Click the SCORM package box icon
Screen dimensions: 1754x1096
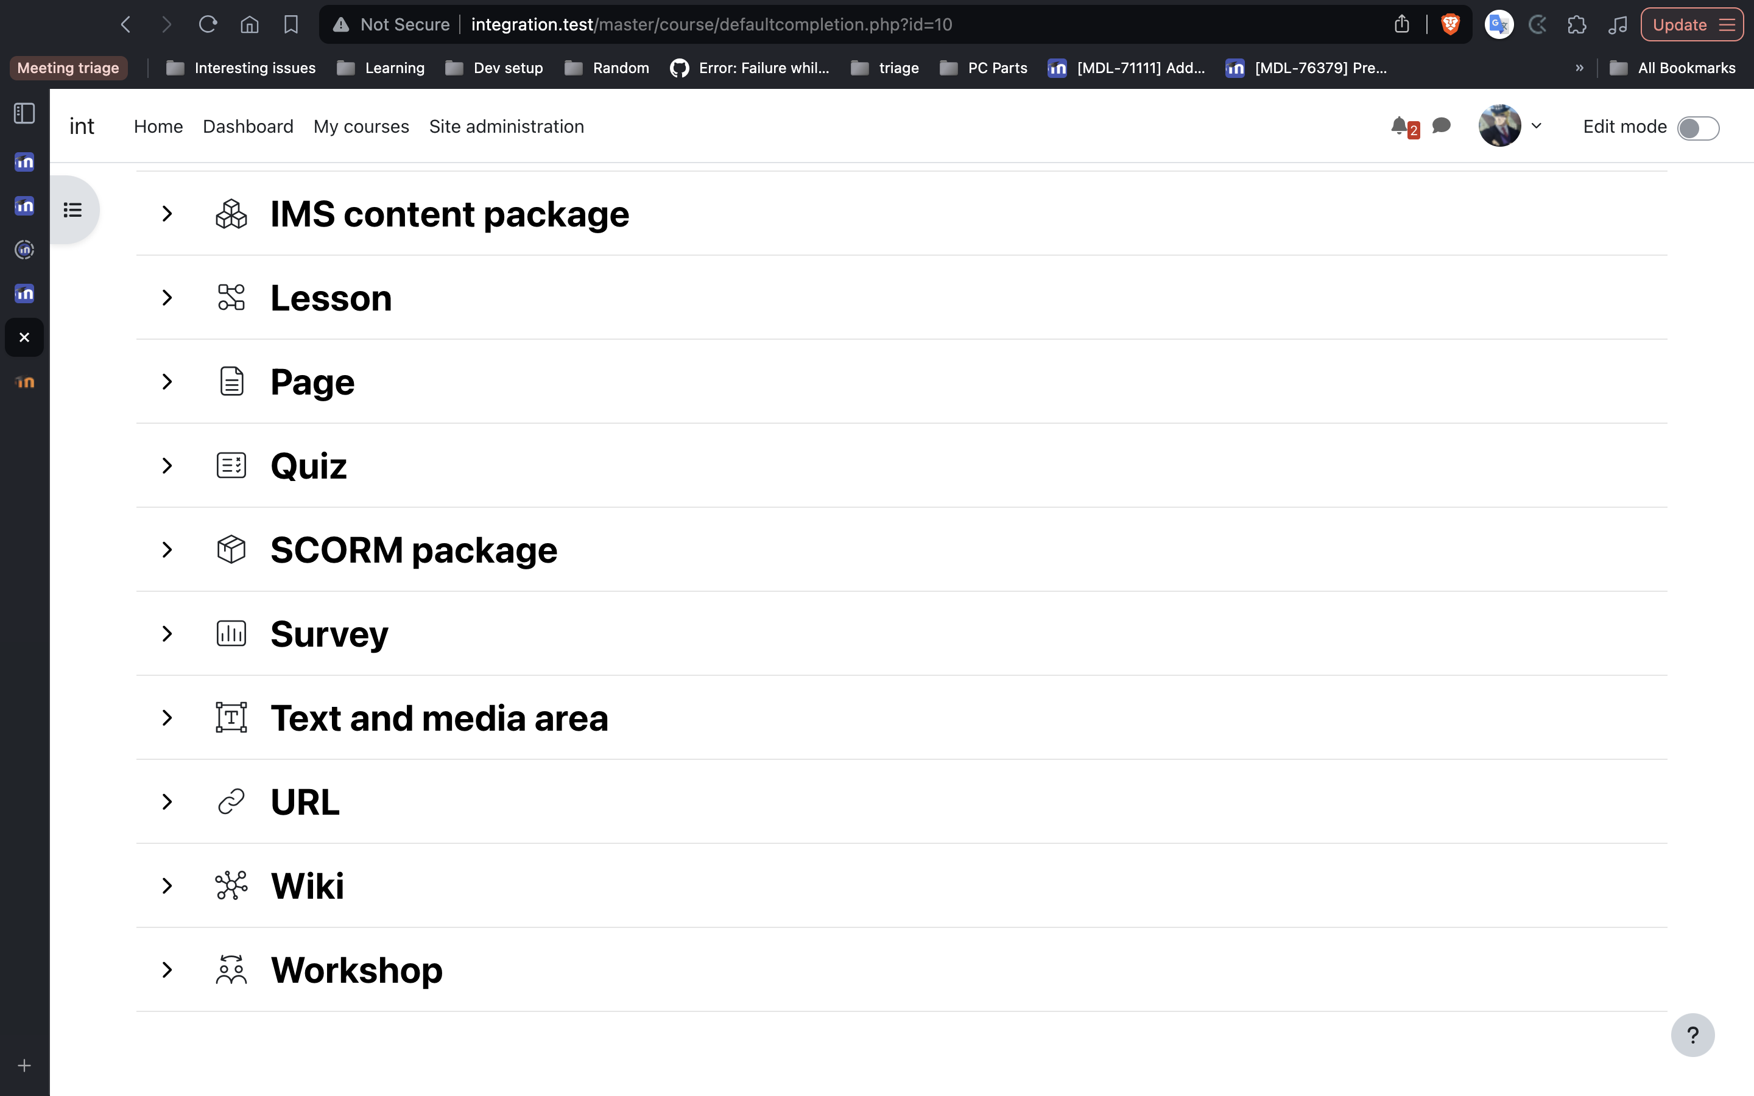click(x=231, y=549)
